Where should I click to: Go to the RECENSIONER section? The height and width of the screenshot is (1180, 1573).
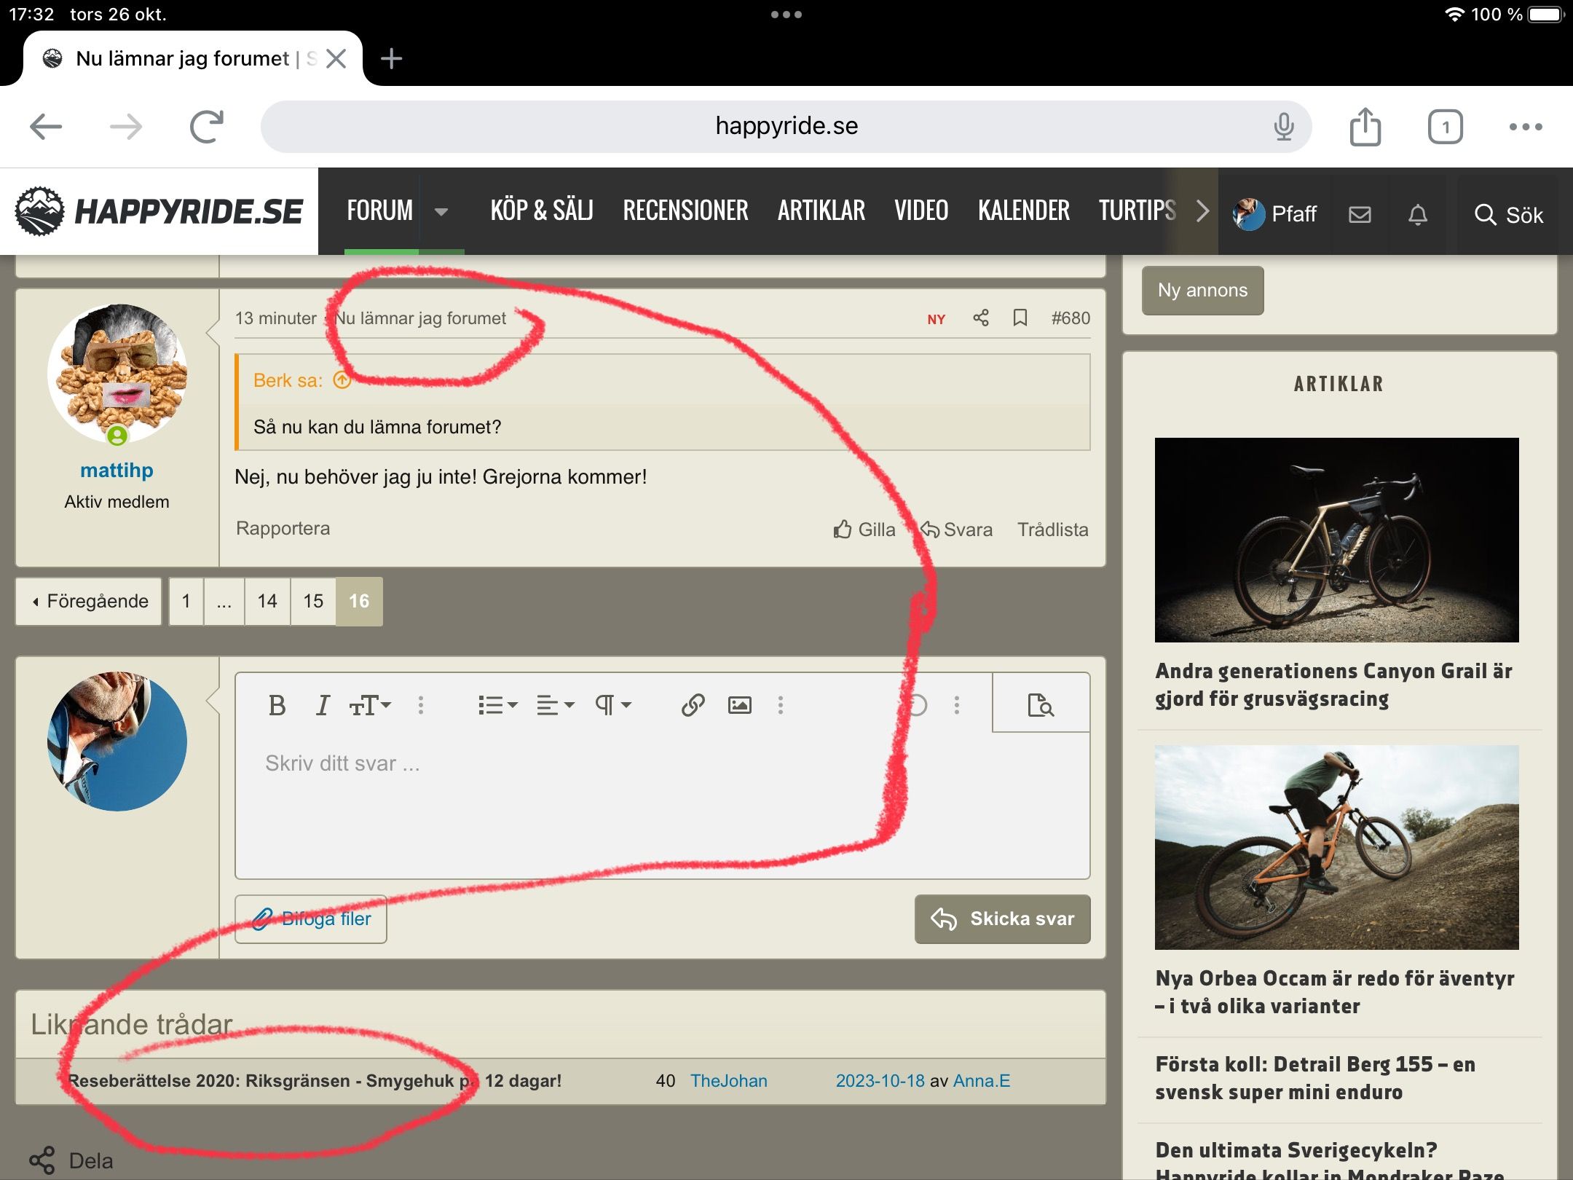[685, 211]
